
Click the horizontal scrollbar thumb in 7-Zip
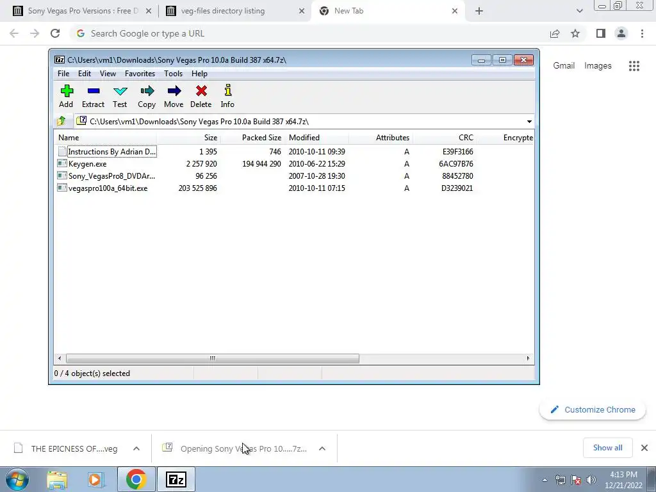click(213, 358)
